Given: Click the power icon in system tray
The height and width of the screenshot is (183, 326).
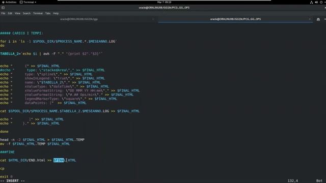Looking at the screenshot, I should pyautogui.click(x=321, y=2).
